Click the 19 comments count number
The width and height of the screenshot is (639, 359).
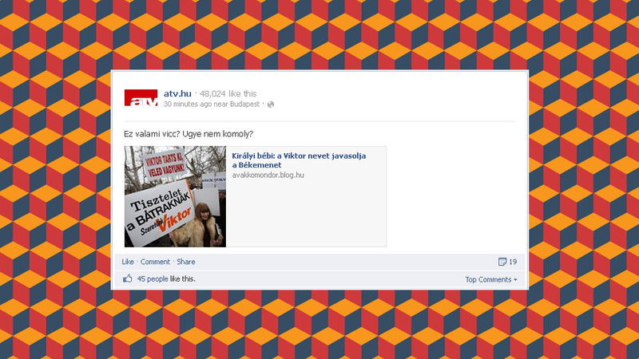(513, 262)
